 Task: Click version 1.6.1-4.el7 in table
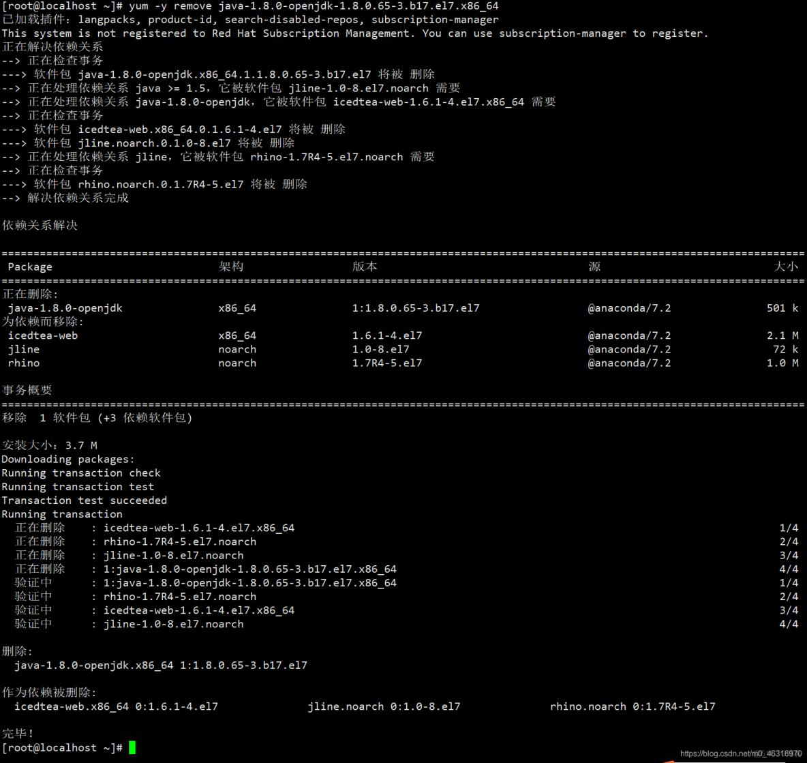[x=387, y=335]
